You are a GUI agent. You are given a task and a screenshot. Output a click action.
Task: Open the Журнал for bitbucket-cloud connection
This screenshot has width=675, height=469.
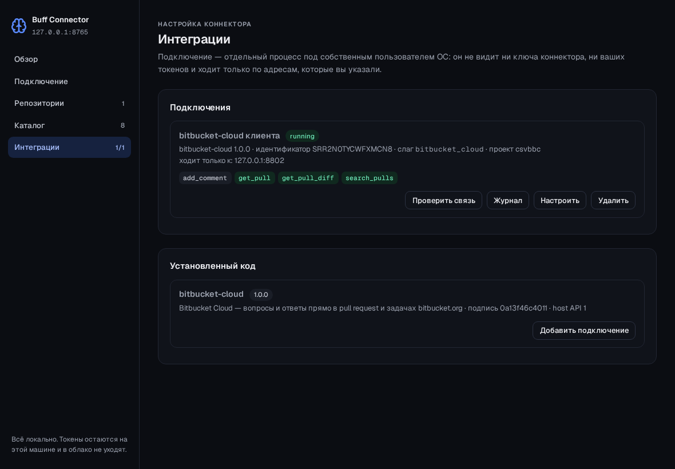pyautogui.click(x=507, y=201)
